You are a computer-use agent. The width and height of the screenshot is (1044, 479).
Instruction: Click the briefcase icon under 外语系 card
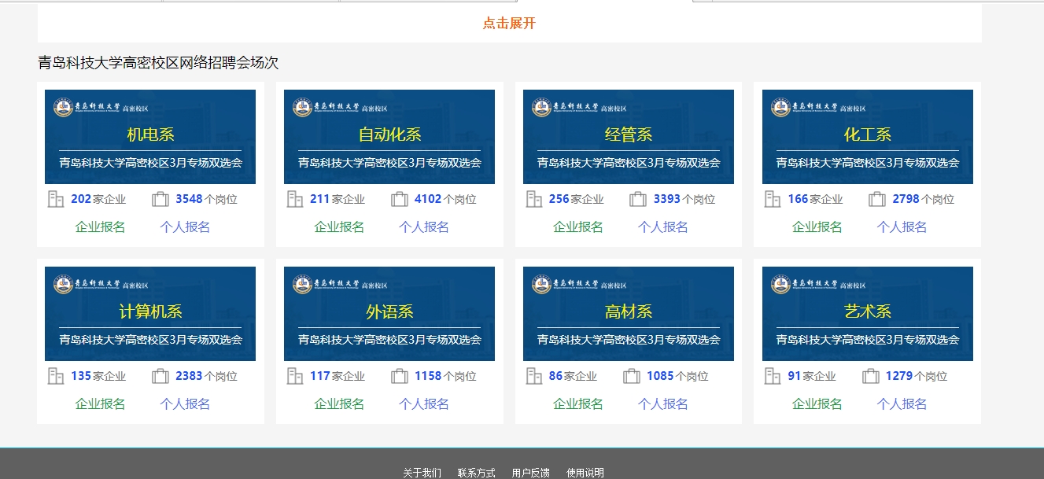click(x=400, y=376)
